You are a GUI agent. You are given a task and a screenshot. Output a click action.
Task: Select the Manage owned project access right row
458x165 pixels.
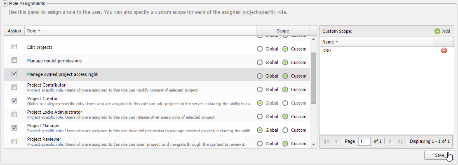coord(124,74)
